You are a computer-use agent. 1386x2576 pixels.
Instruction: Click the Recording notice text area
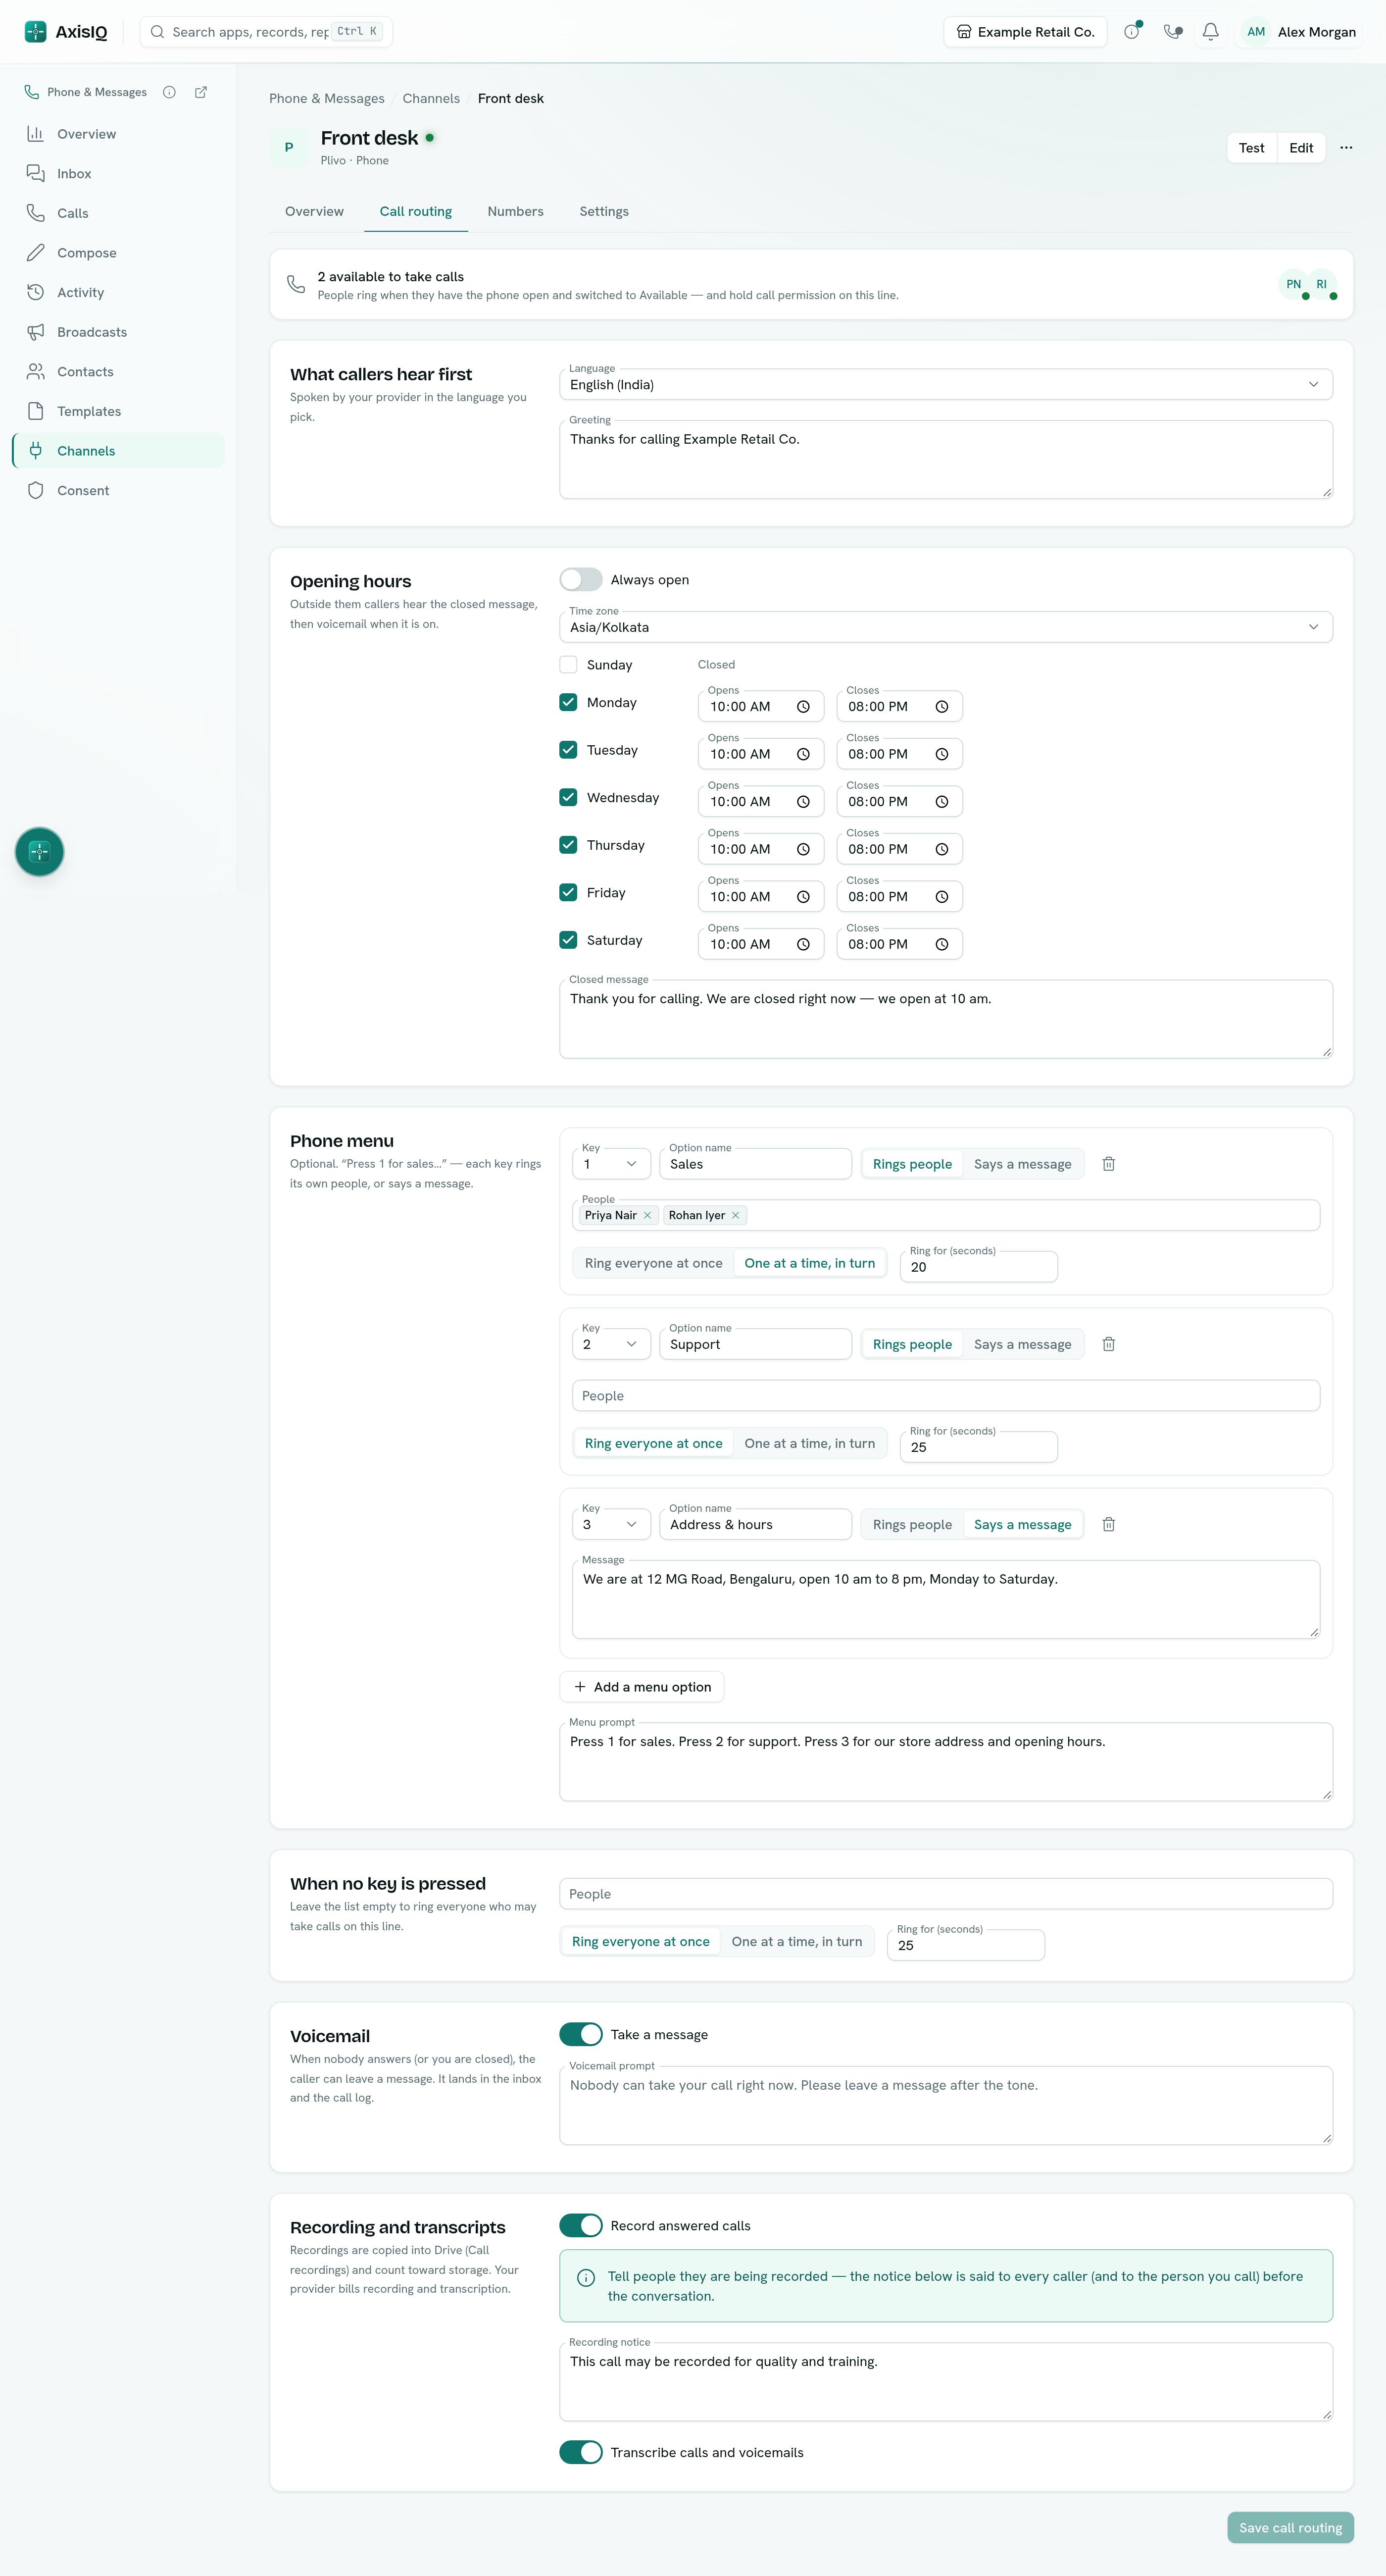[x=945, y=2381]
